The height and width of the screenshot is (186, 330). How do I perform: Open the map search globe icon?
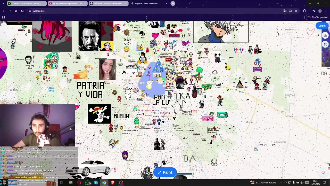click(x=325, y=44)
